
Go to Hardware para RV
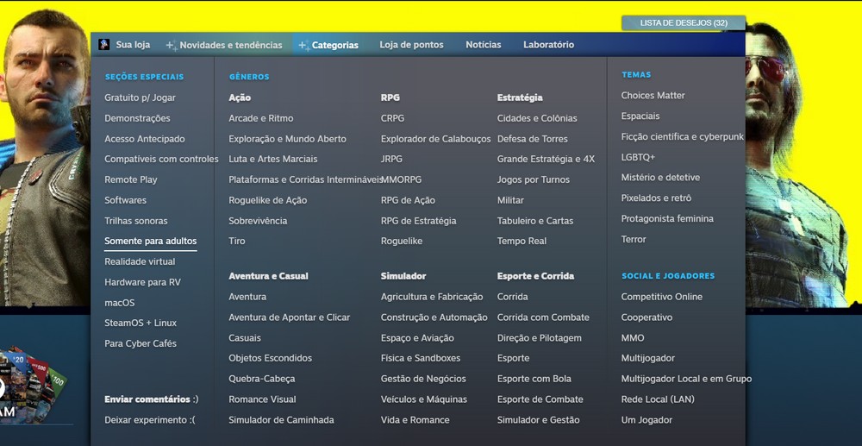tap(142, 282)
